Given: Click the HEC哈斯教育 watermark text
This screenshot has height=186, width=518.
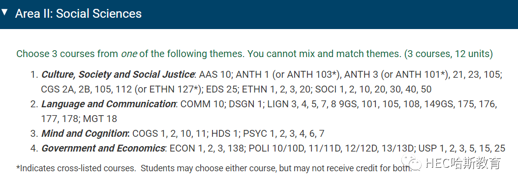Looking at the screenshot, I should (463, 163).
